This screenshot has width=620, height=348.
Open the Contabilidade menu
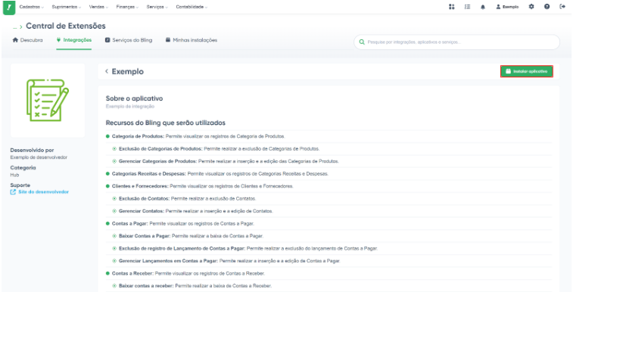pos(192,7)
